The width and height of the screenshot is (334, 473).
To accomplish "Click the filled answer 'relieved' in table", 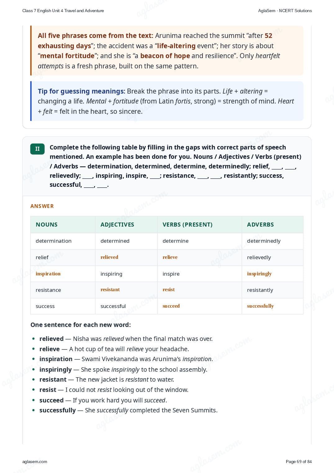I will pyautogui.click(x=109, y=257).
